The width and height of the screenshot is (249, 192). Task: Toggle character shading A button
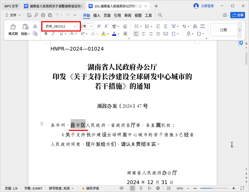tap(125, 34)
